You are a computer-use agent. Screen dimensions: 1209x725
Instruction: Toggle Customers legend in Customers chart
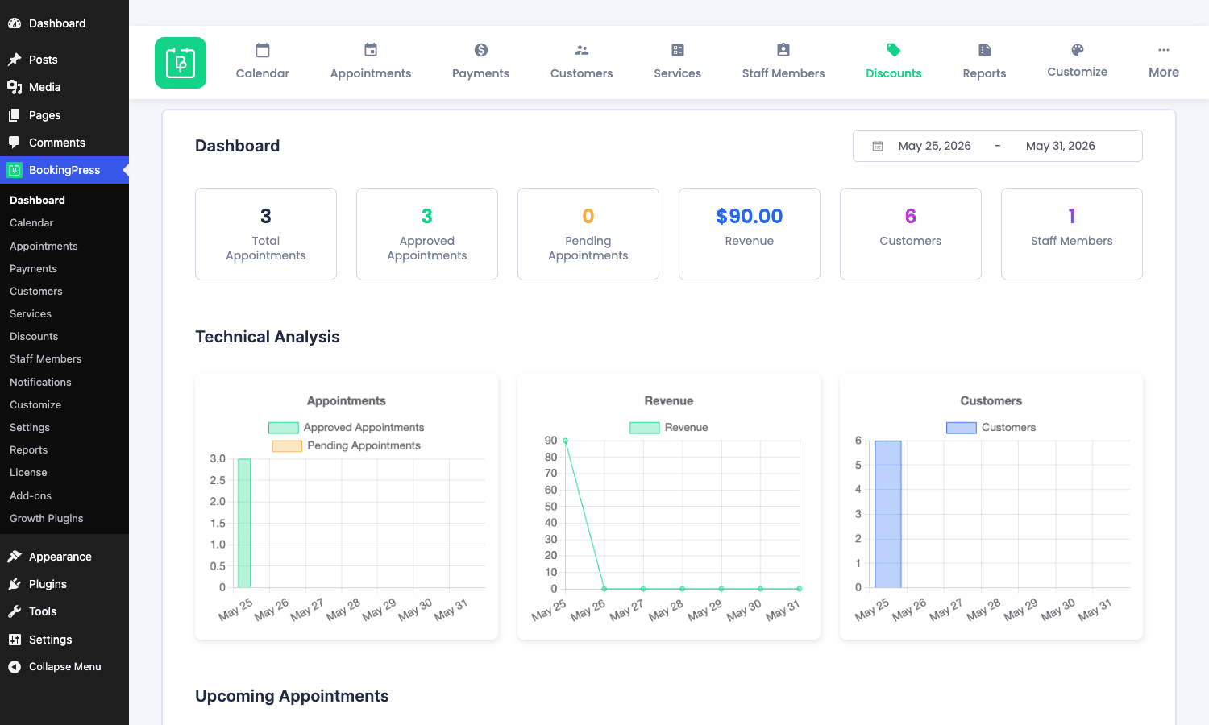[x=991, y=428]
